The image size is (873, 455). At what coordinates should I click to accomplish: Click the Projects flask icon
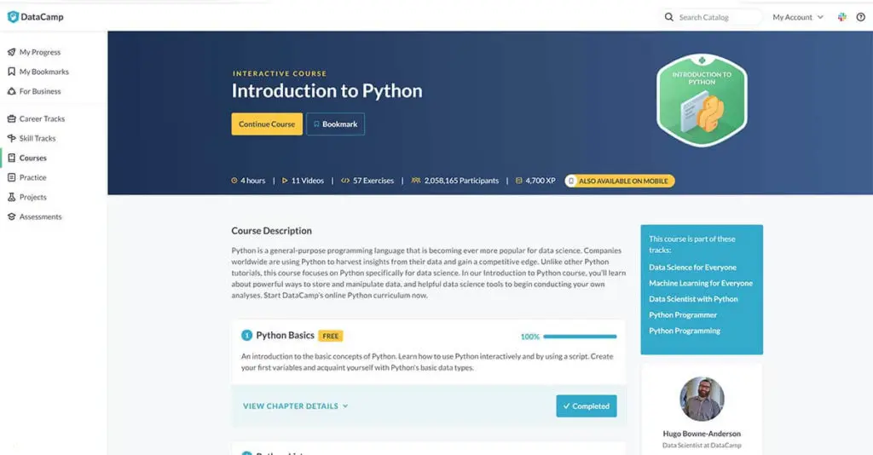[x=11, y=197]
